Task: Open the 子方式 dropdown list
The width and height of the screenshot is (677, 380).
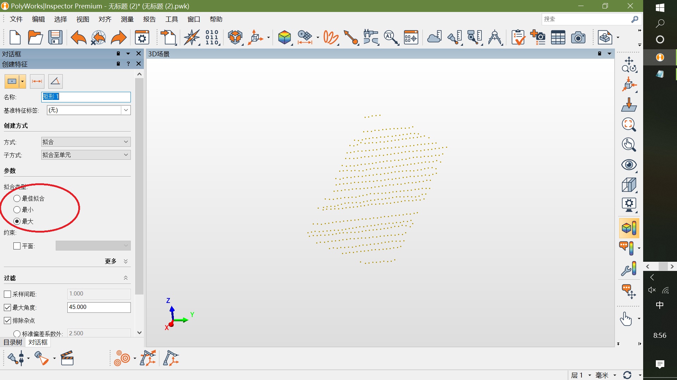Action: [x=86, y=155]
